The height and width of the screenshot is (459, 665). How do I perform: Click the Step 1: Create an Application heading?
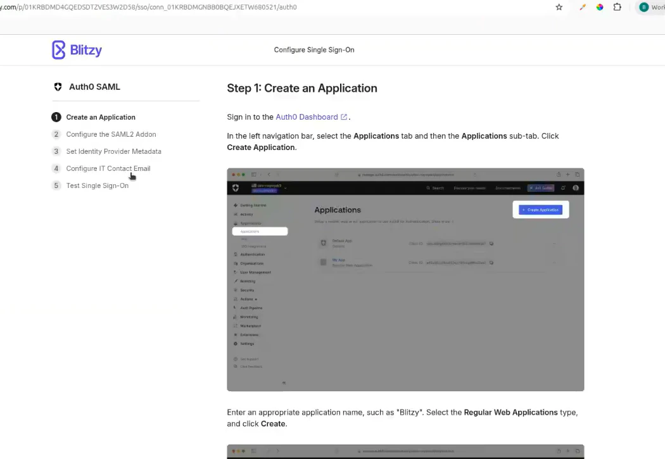pyautogui.click(x=302, y=88)
